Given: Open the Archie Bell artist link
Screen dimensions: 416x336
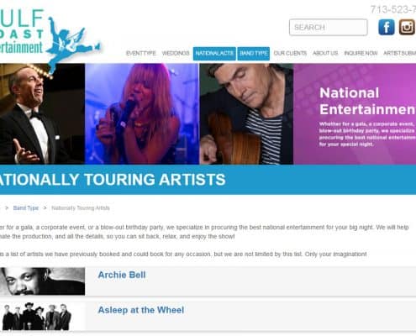Looking at the screenshot, I should click(122, 275).
